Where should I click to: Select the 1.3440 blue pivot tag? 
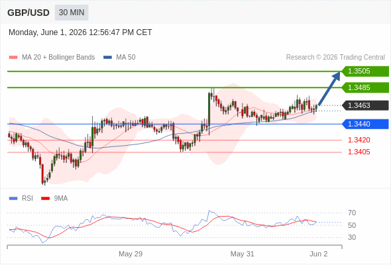[365, 124]
